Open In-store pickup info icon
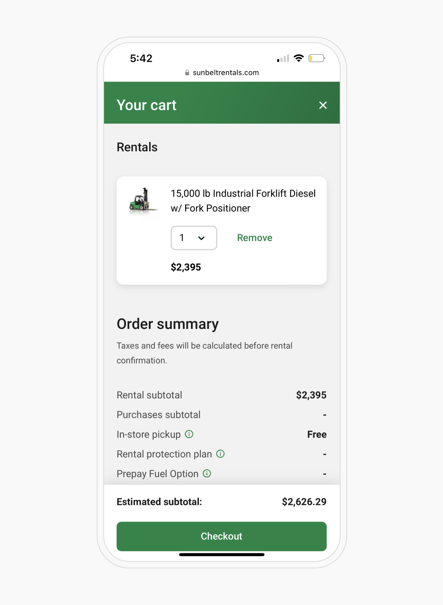This screenshot has width=443, height=605. 189,434
